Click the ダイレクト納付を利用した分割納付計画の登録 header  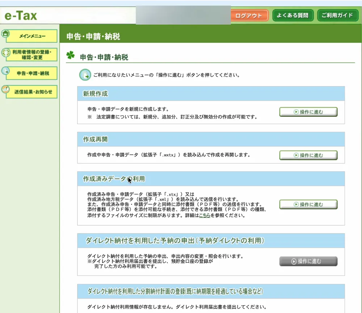211,291
